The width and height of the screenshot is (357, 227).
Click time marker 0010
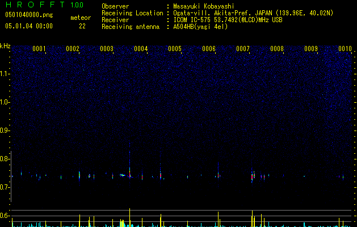coord(345,49)
